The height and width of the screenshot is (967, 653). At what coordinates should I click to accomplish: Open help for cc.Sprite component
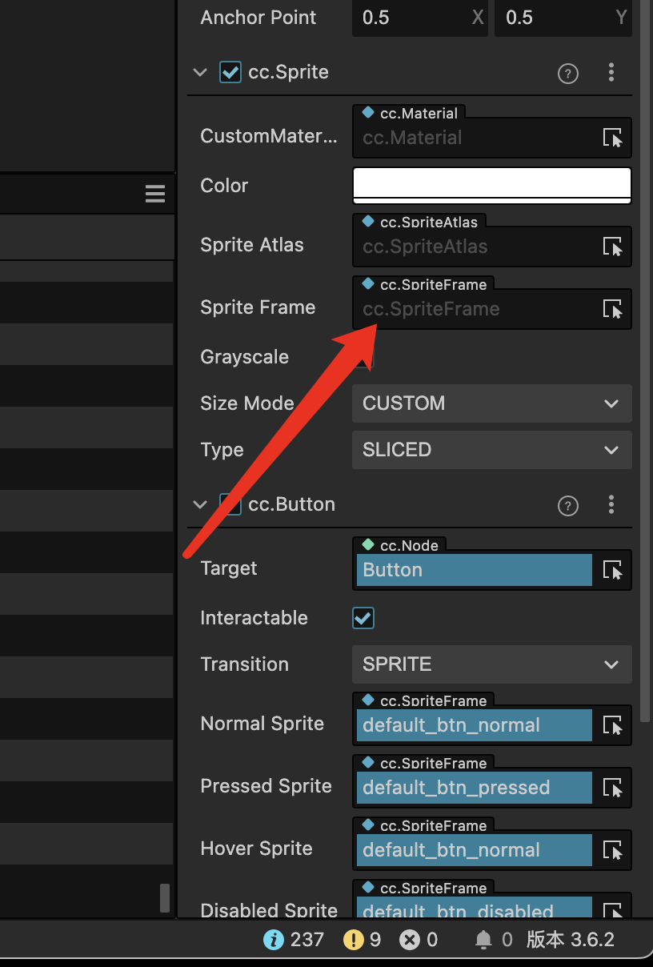pyautogui.click(x=567, y=74)
